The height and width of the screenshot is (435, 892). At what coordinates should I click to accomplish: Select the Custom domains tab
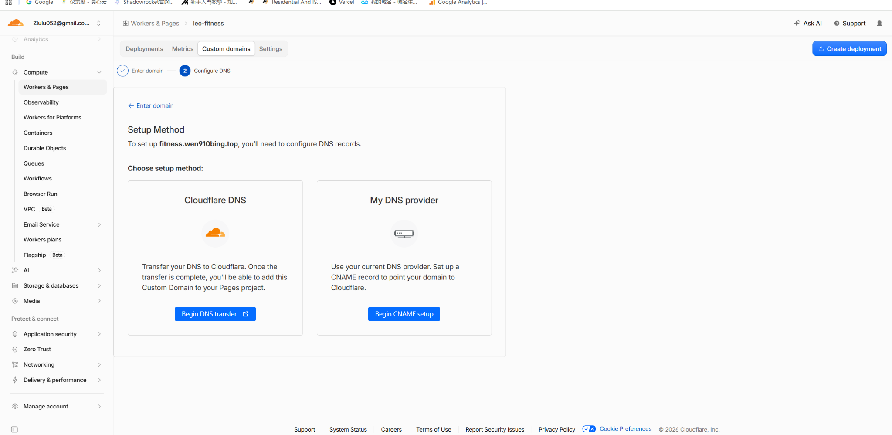pos(226,49)
